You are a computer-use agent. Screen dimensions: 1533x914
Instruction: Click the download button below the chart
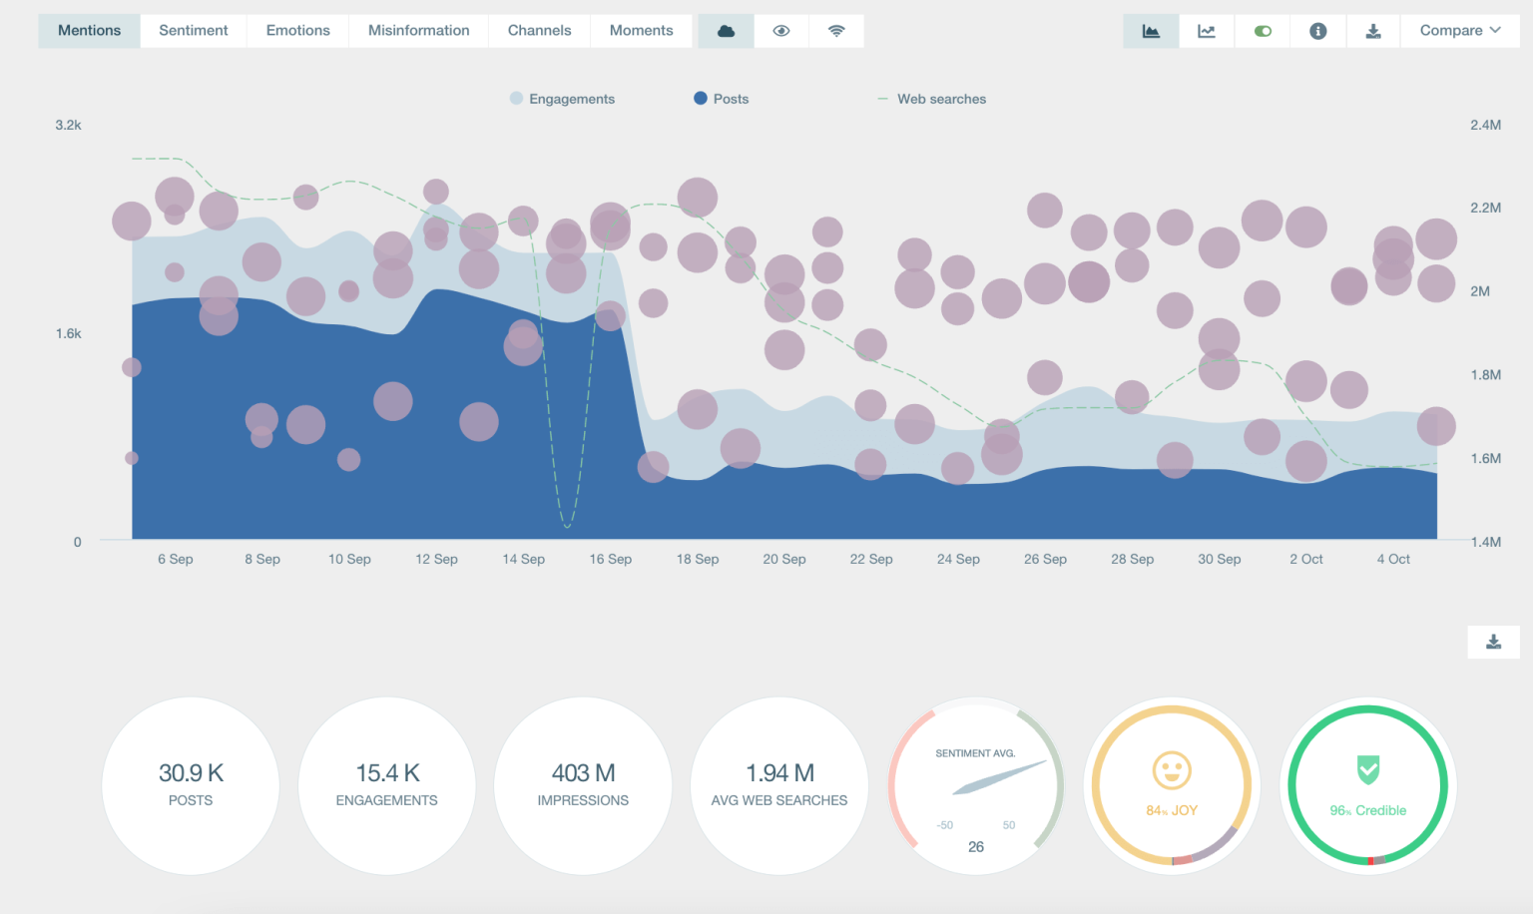1493,642
